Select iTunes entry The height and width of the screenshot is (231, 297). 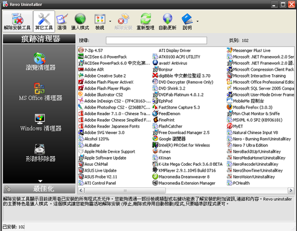pyautogui.click(x=161, y=152)
